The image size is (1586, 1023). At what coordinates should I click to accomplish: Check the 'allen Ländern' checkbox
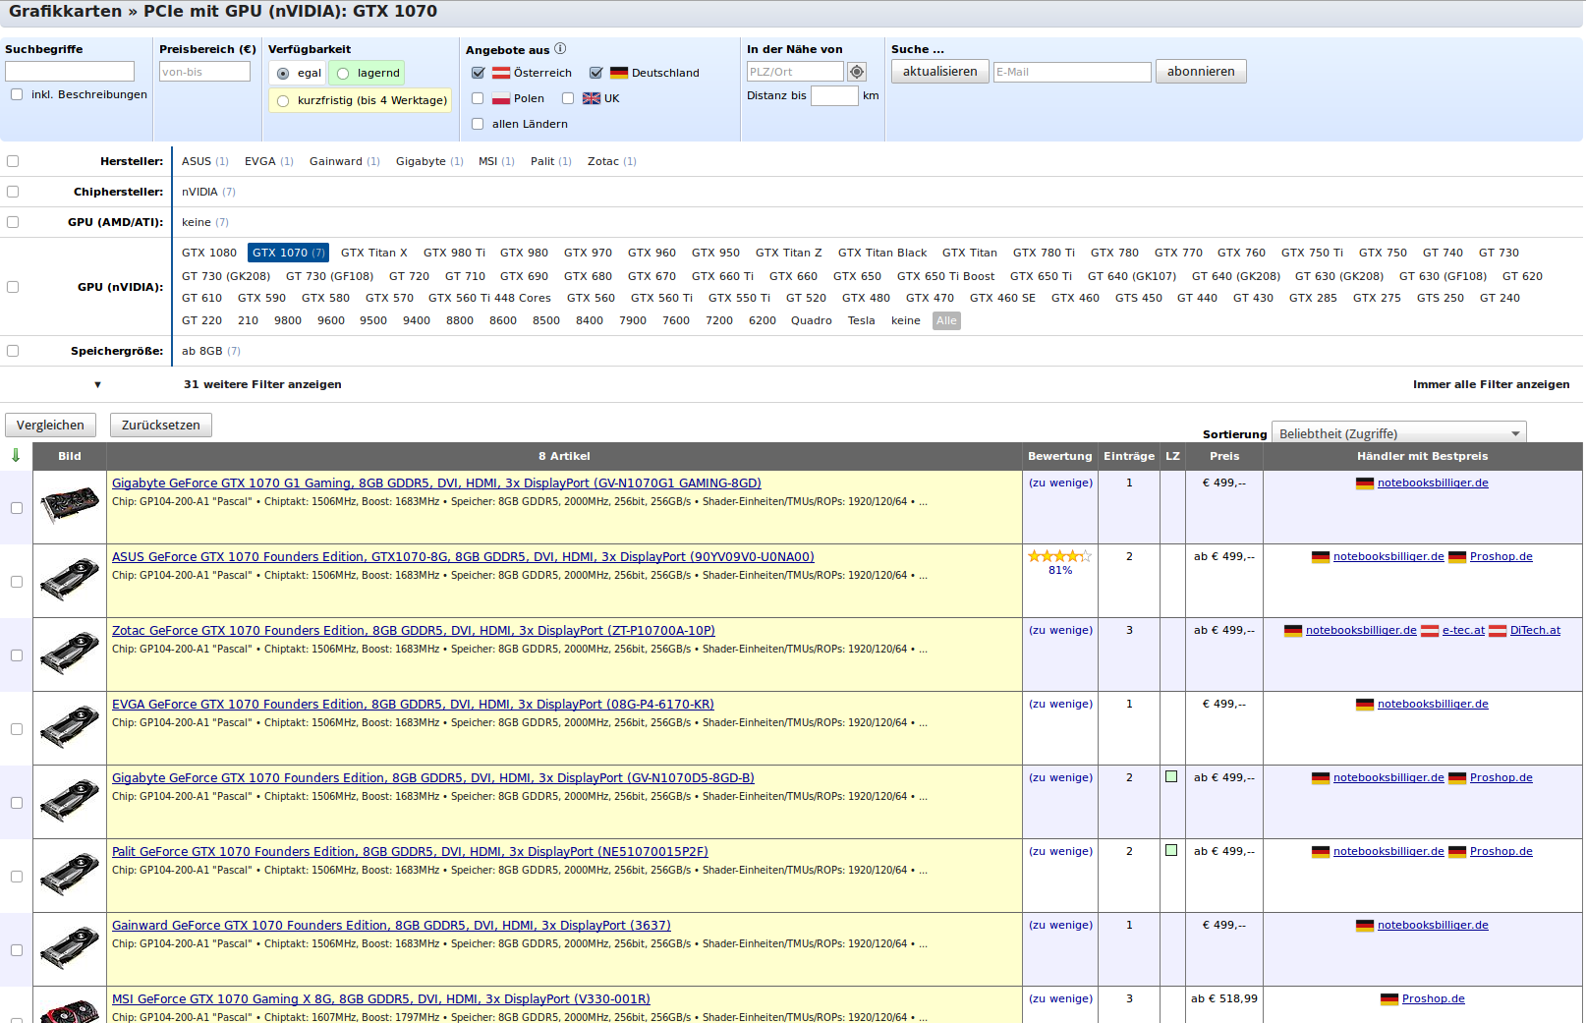tap(478, 124)
